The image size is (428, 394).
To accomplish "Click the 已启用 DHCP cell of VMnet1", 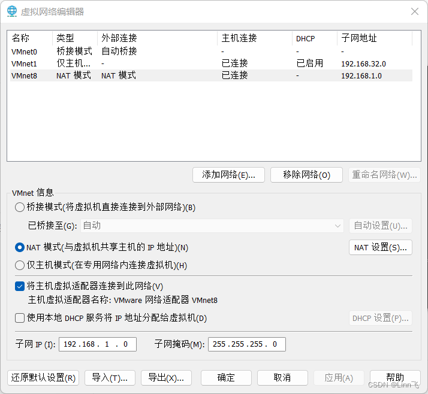I will [x=310, y=63].
